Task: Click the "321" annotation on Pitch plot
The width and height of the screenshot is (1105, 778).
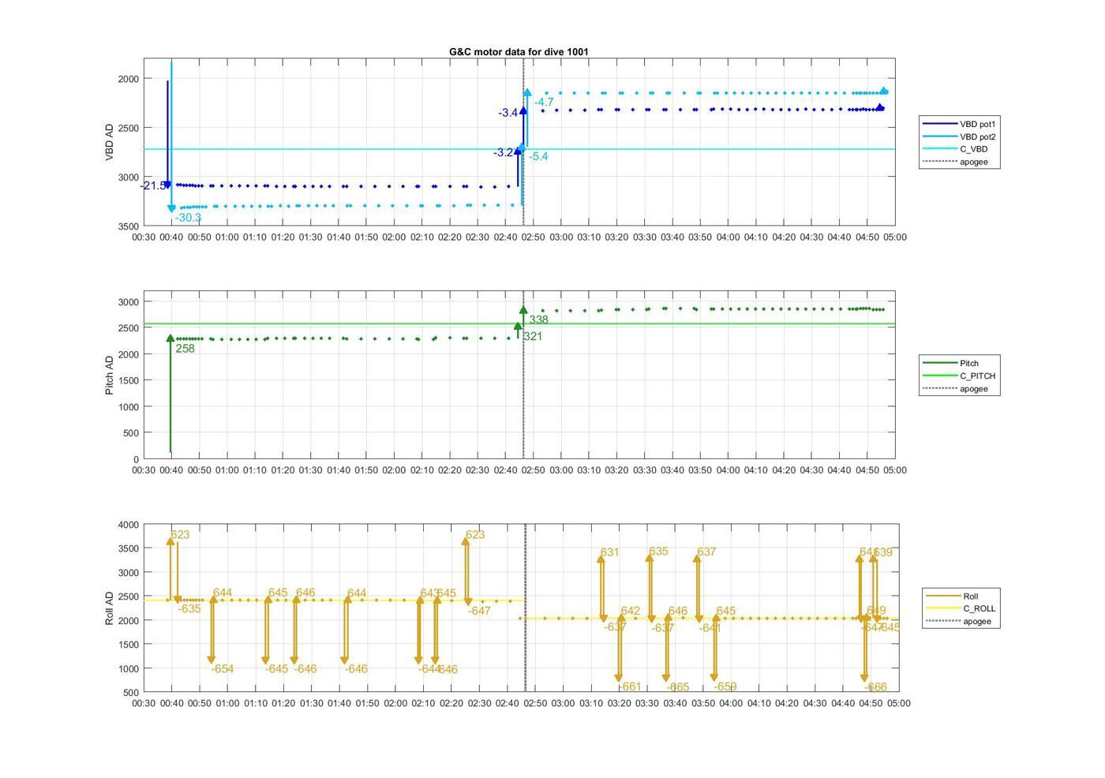Action: tap(533, 336)
